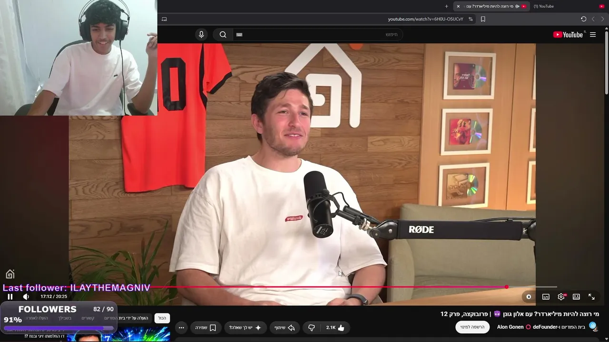Share the video via the שיתוף button
This screenshot has height=342, width=609.
(285, 328)
